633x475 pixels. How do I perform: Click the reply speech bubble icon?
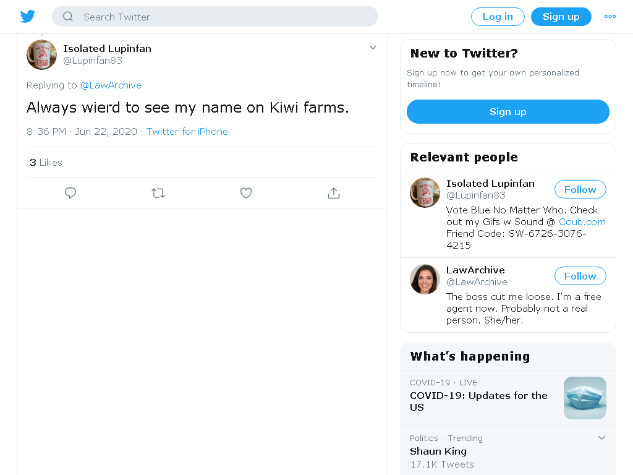(70, 193)
